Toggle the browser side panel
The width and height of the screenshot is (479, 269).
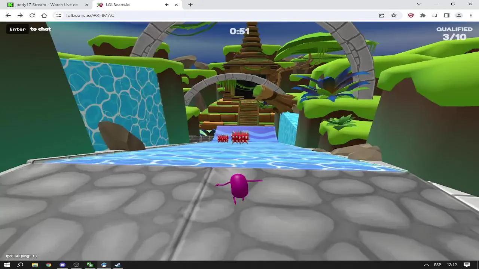point(446,15)
